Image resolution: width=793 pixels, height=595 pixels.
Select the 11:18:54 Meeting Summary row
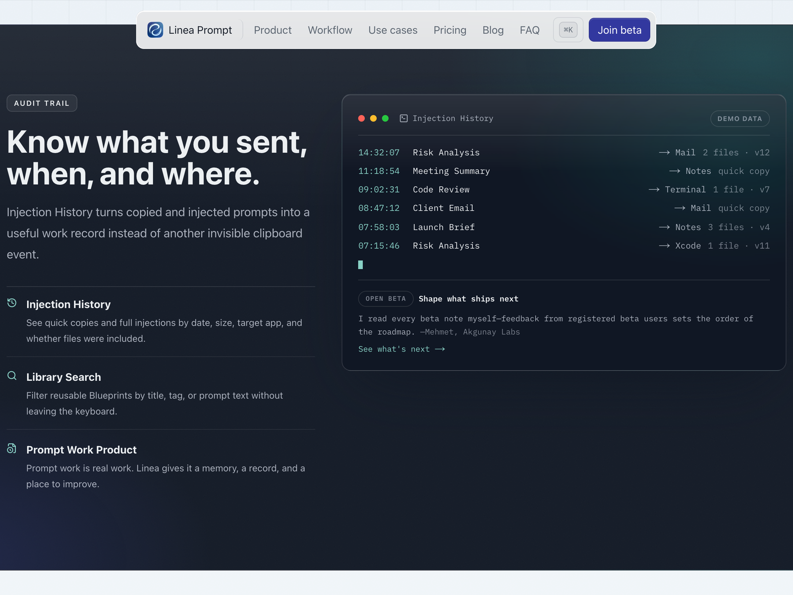(x=564, y=171)
